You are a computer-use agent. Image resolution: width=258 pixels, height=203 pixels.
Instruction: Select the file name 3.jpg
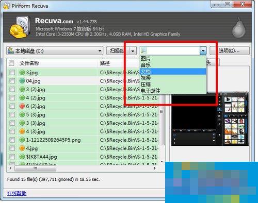(x=32, y=72)
